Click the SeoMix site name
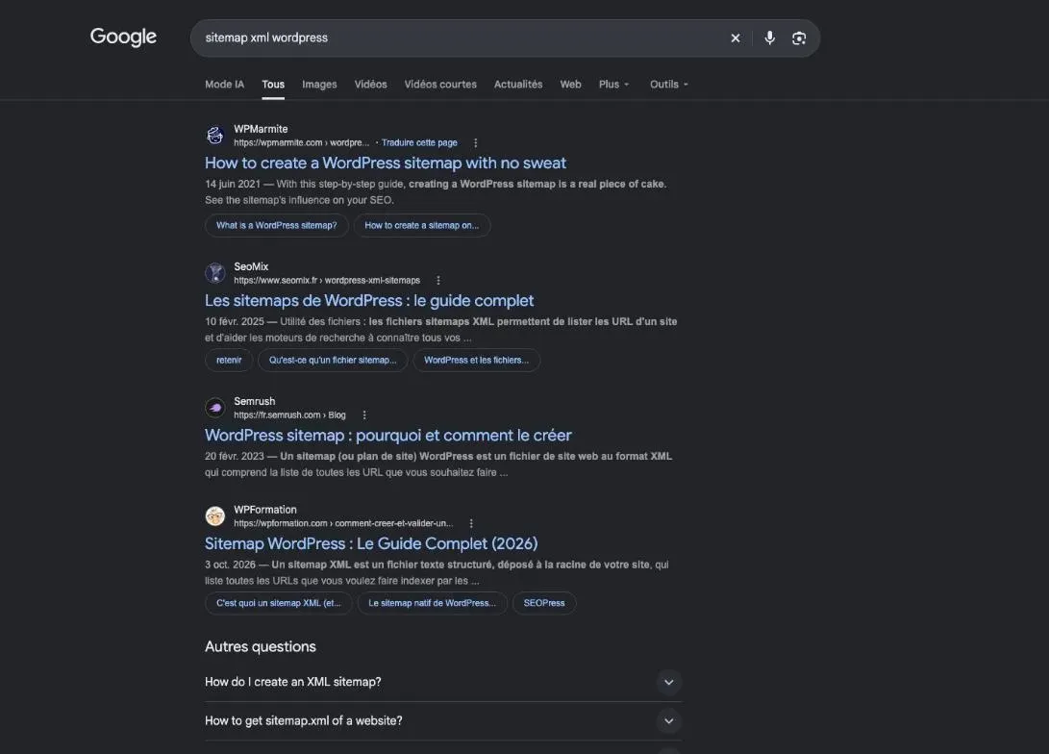Image resolution: width=1049 pixels, height=754 pixels. click(251, 266)
